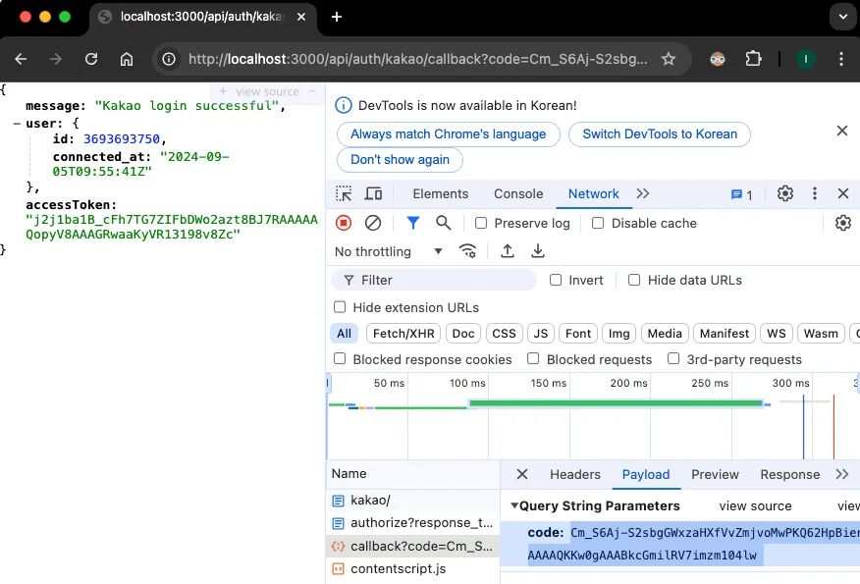Select the inspect element picker icon
Screen dimensions: 860x584
coord(343,194)
